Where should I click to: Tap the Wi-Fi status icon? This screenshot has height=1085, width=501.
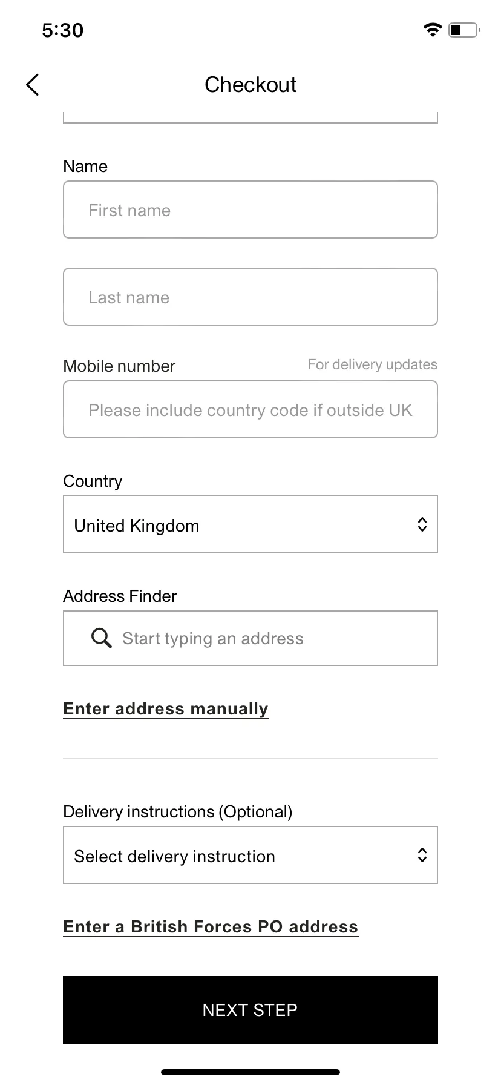click(433, 30)
